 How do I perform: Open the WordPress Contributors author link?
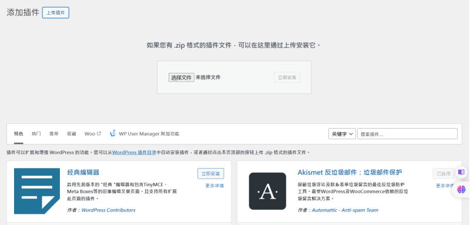point(108,210)
